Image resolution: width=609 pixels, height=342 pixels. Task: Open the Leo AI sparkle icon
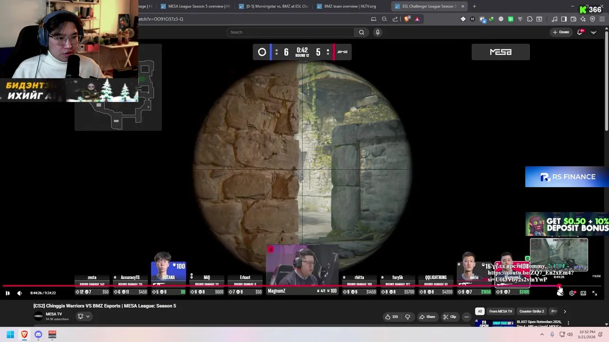[583, 19]
